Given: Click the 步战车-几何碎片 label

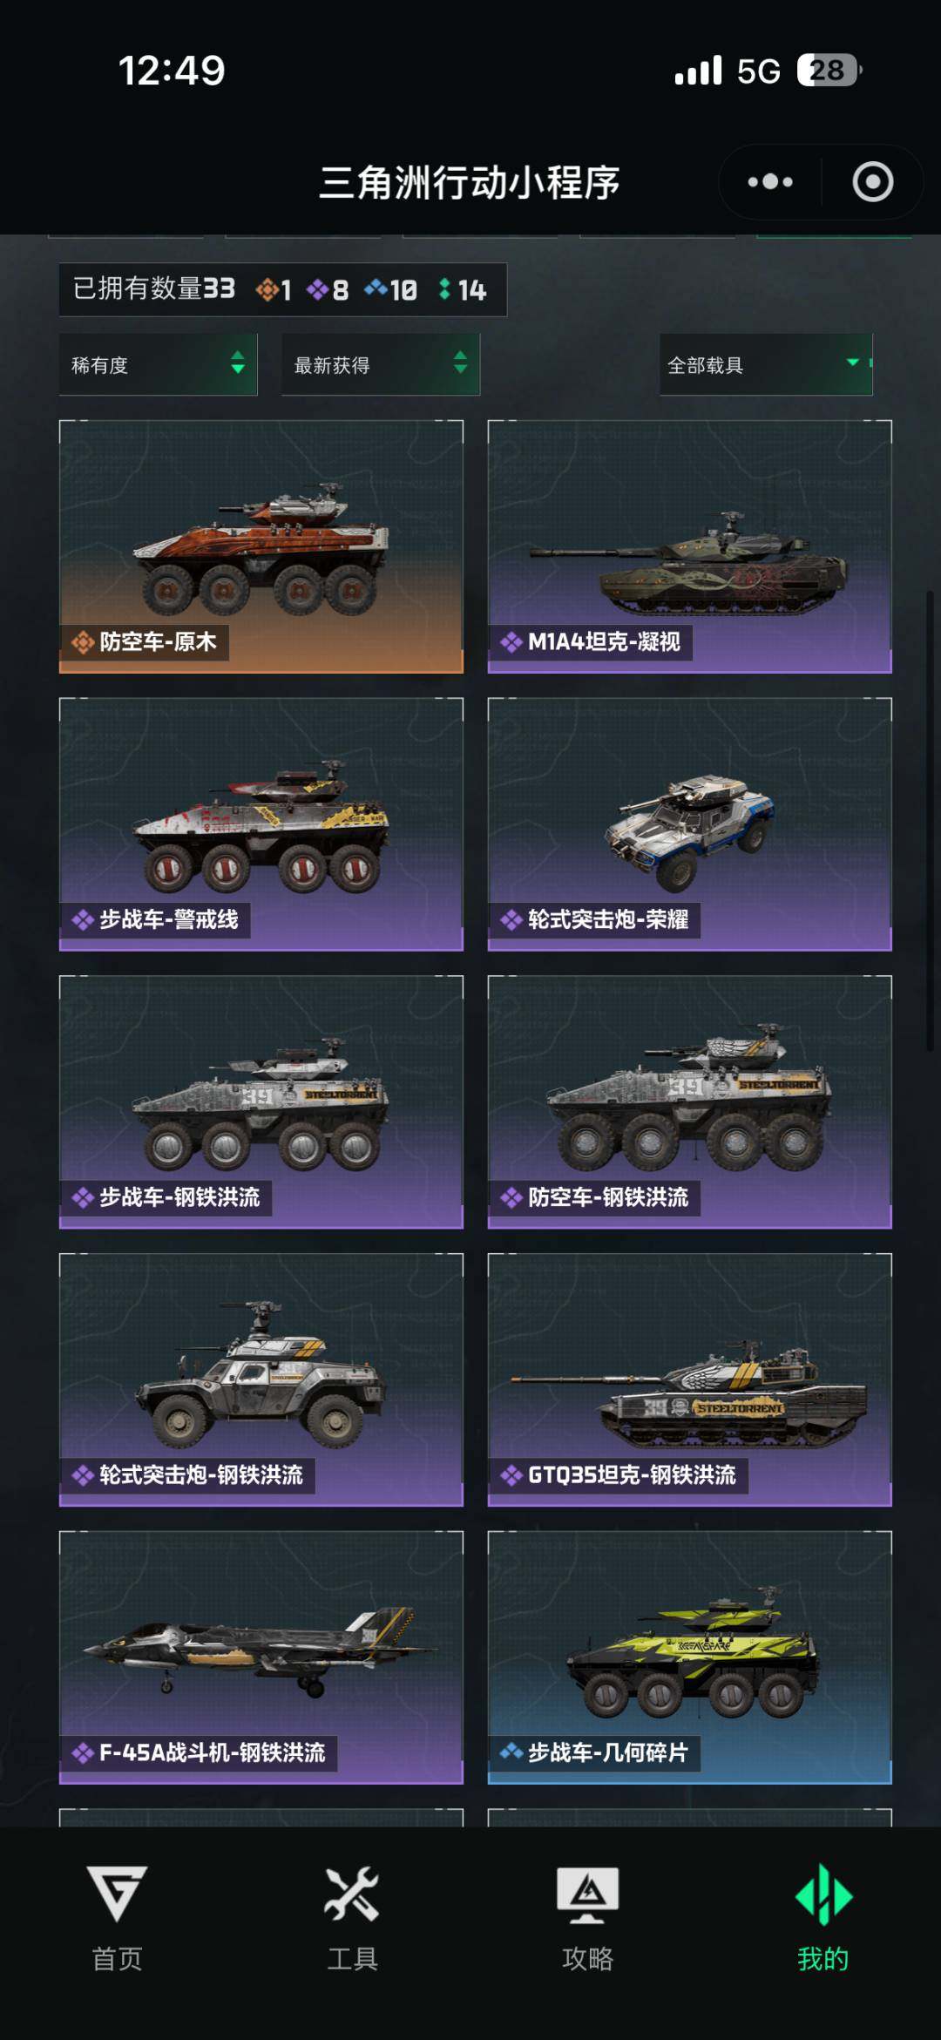Looking at the screenshot, I should click(x=608, y=1752).
